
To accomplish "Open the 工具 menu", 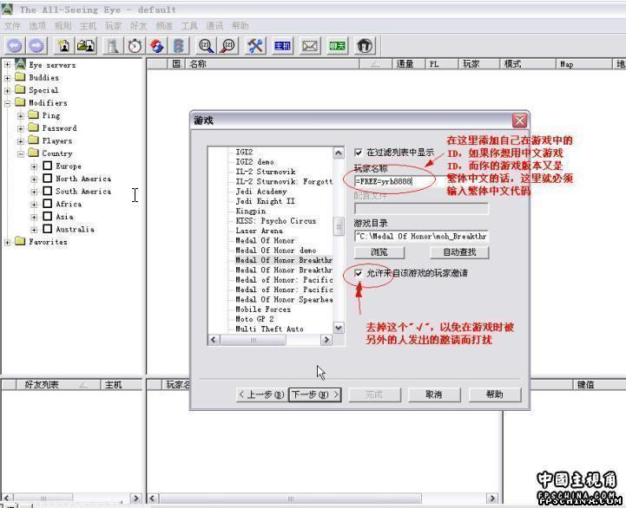I will (188, 26).
